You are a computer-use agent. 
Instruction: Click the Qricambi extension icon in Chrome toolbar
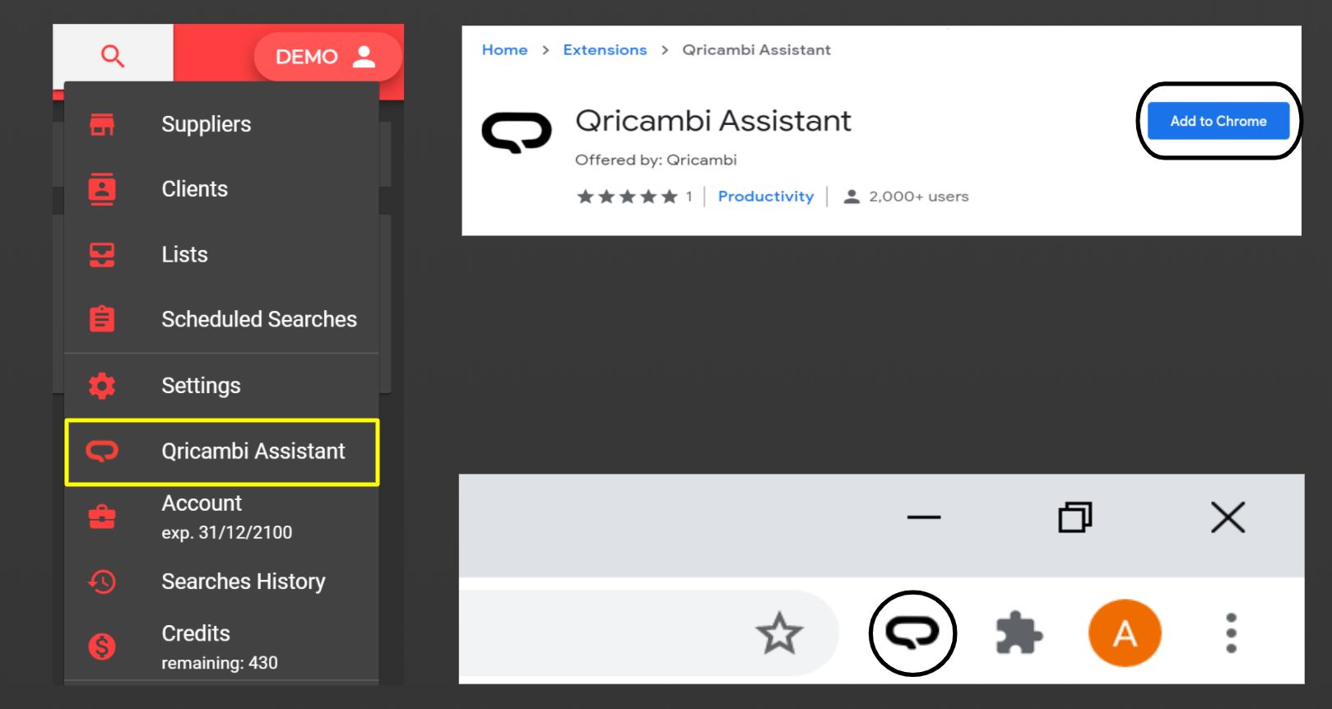[x=912, y=633]
